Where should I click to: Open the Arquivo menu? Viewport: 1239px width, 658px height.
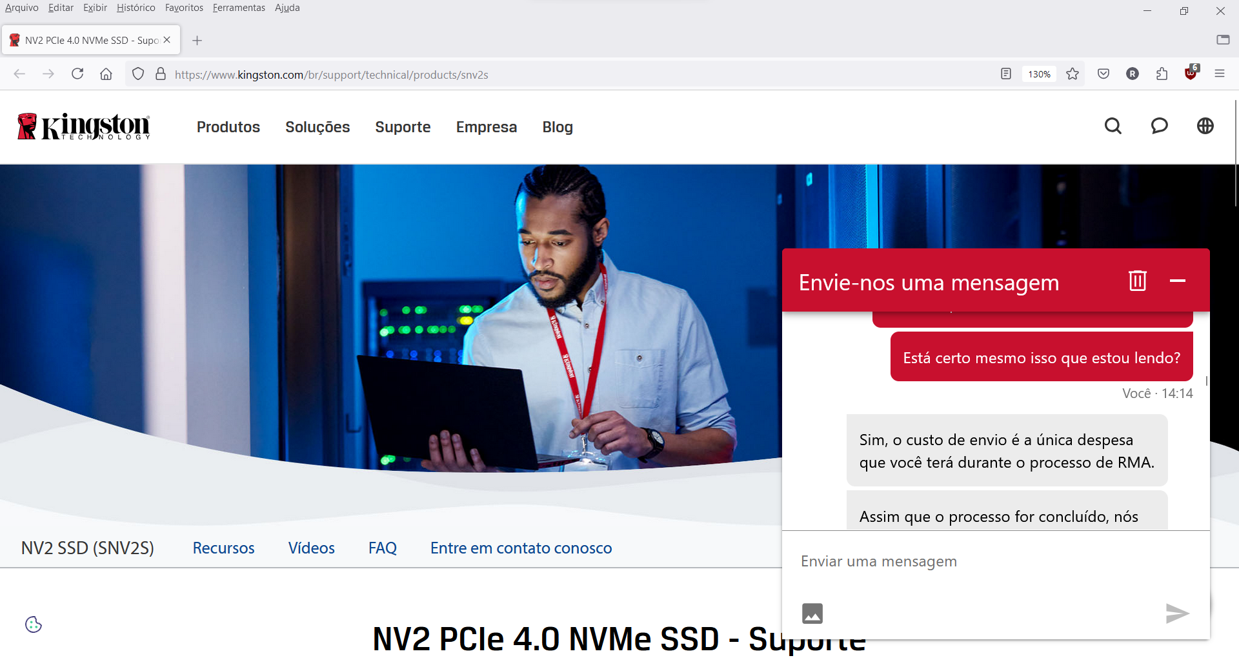coord(22,8)
